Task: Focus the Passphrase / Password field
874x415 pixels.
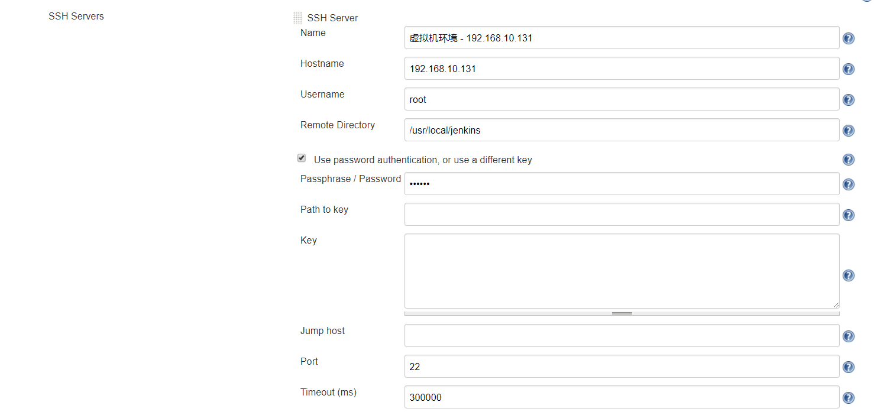Action: point(621,184)
